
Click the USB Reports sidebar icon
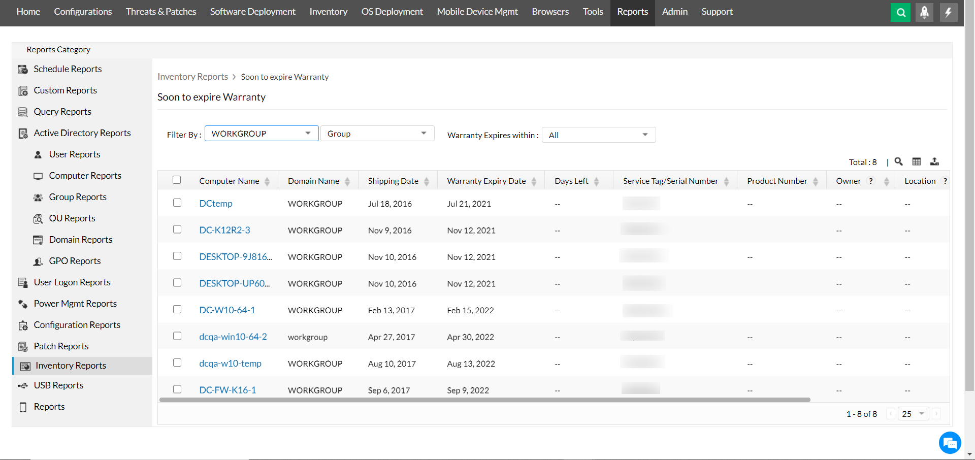tap(24, 386)
